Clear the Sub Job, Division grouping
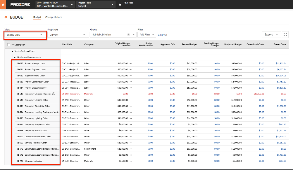 (129, 35)
